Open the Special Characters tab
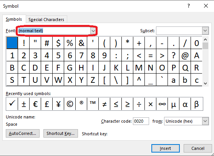 [46, 20]
